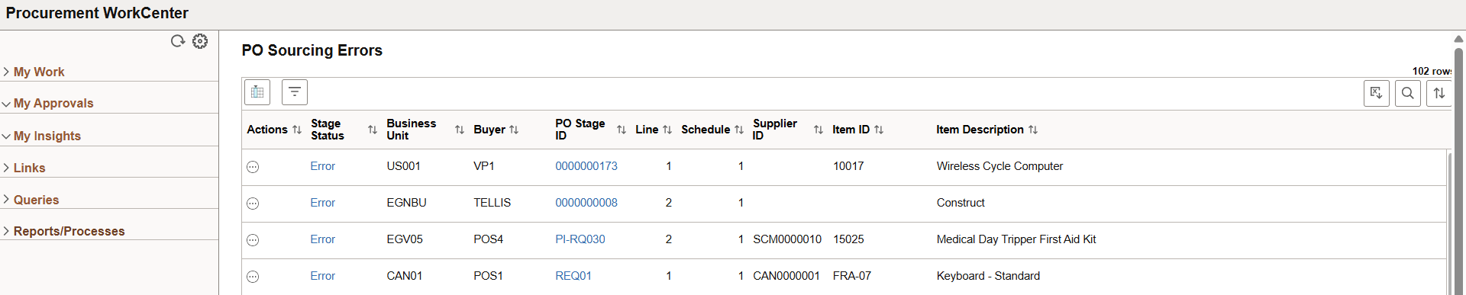Select buyer POS1 cell
This screenshot has width=1466, height=295.
489,276
